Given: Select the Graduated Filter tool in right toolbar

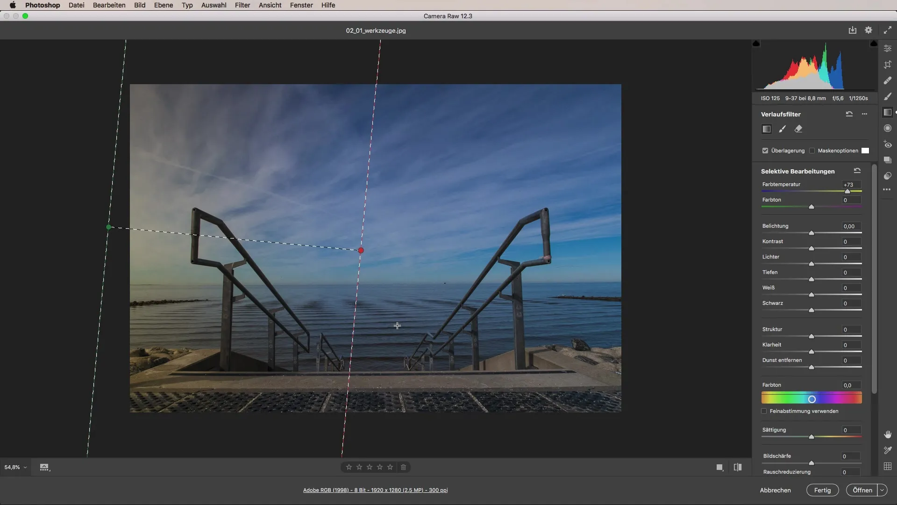Looking at the screenshot, I should click(888, 112).
